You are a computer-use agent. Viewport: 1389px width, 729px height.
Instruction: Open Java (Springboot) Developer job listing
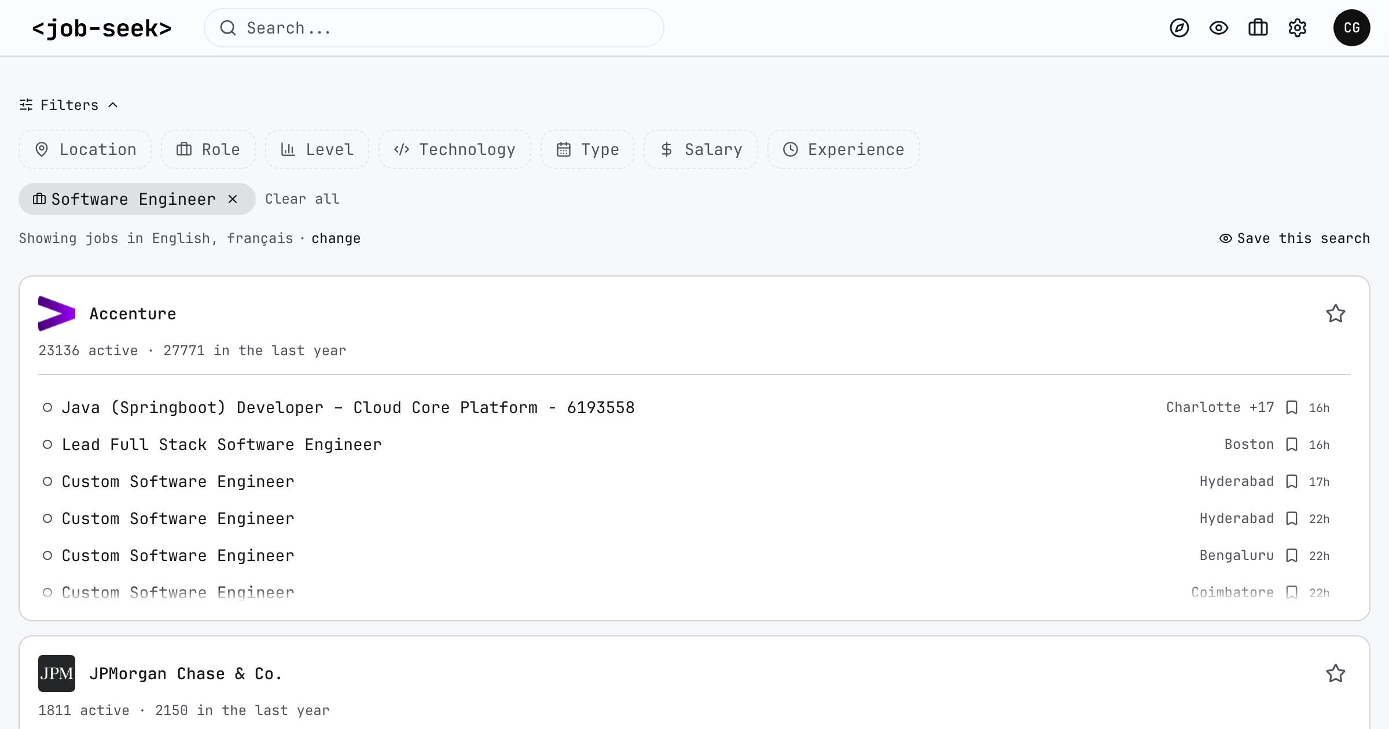point(348,407)
